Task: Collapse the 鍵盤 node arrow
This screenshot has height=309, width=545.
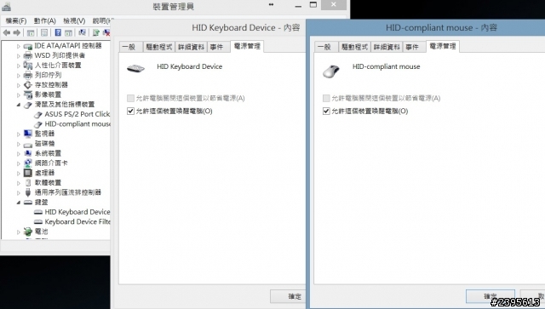Action: 19,203
